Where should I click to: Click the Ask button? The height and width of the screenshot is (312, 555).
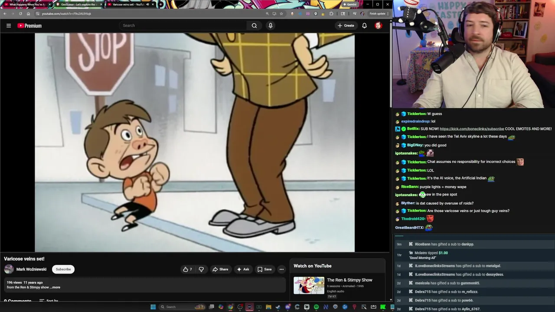pyautogui.click(x=243, y=269)
